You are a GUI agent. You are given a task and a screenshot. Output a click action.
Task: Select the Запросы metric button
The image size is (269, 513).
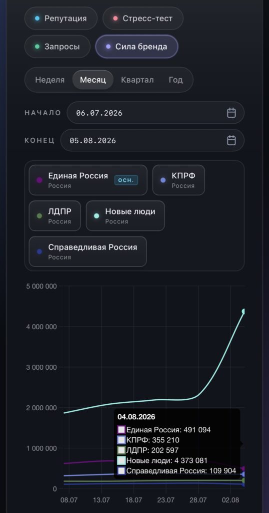click(57, 47)
